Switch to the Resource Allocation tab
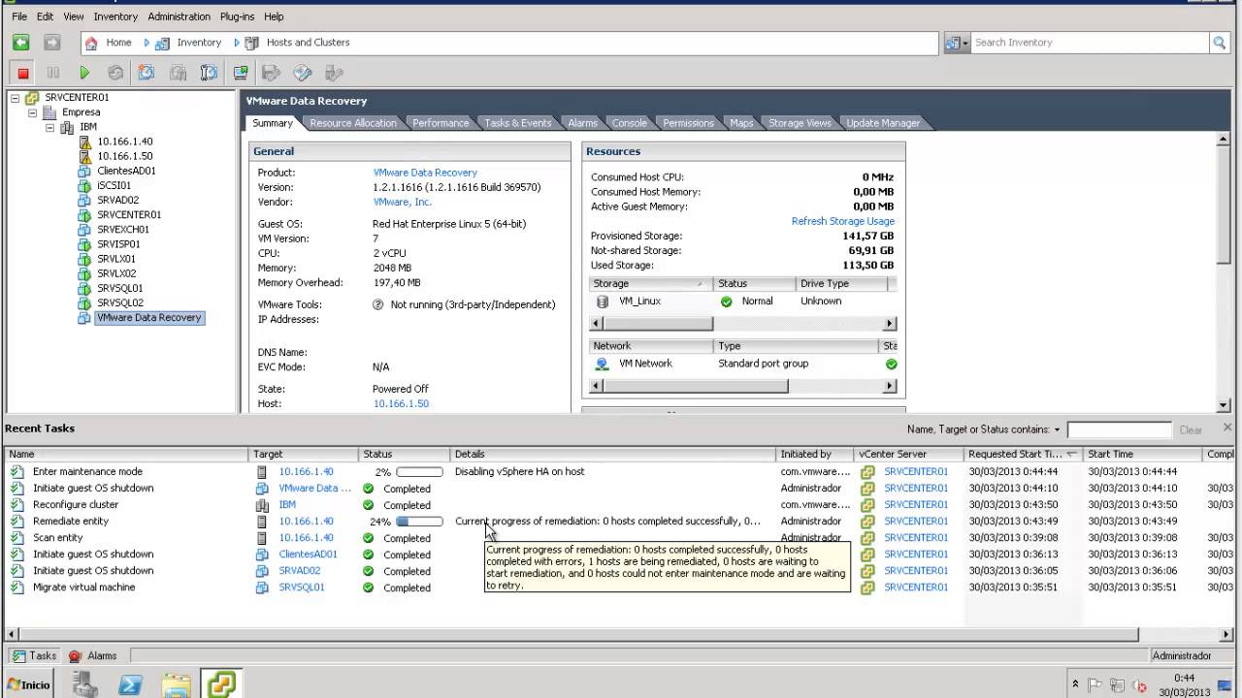 tap(352, 123)
